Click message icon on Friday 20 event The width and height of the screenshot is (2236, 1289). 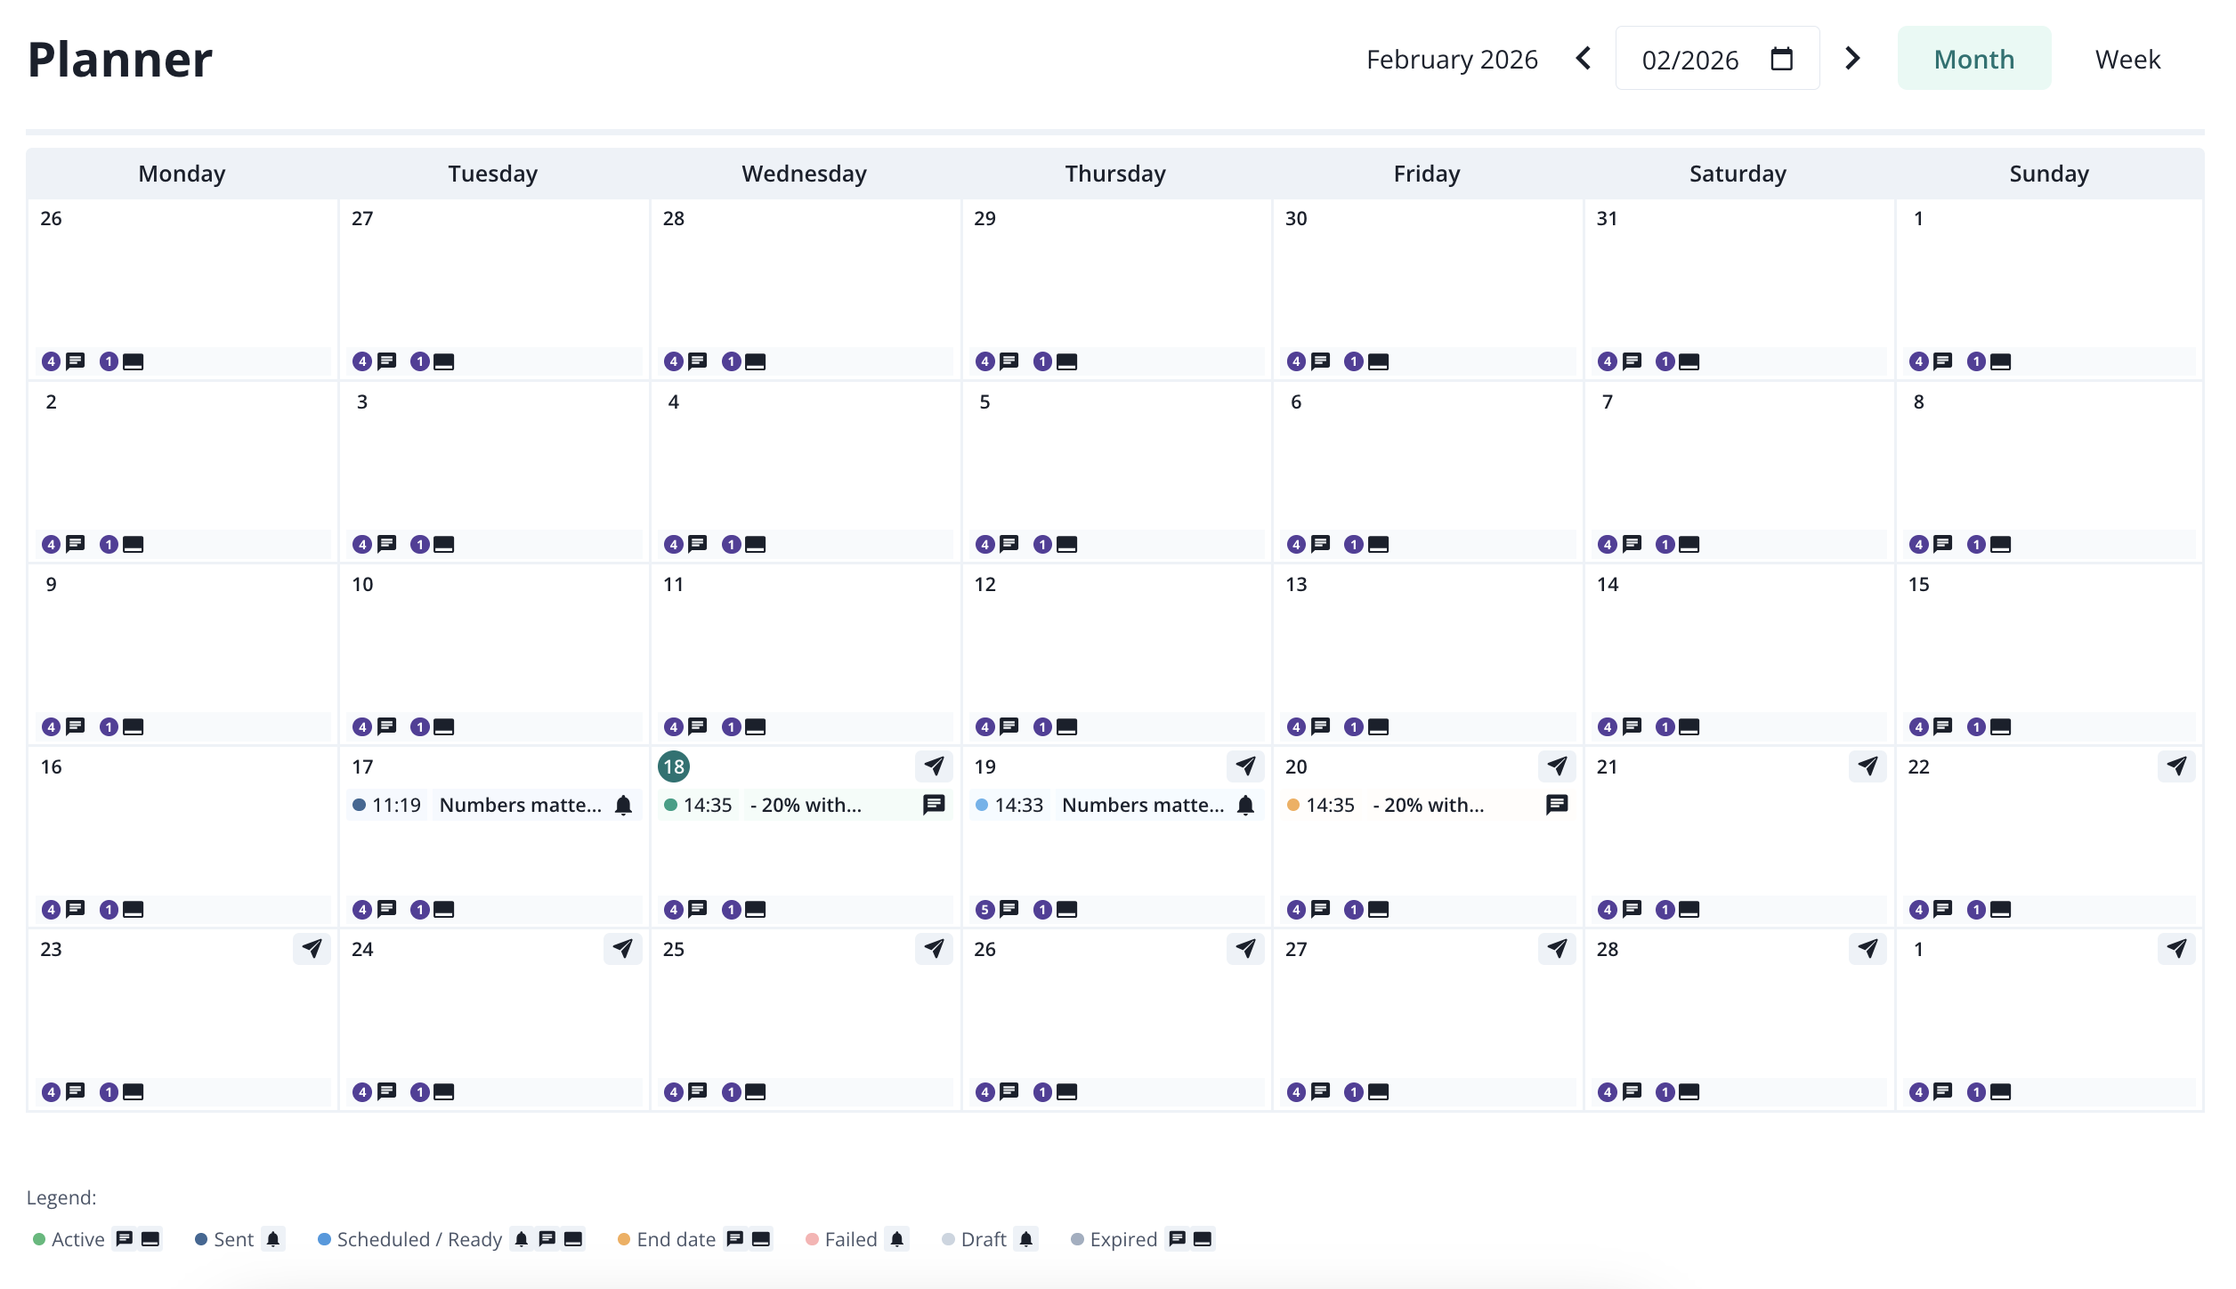pos(1556,805)
